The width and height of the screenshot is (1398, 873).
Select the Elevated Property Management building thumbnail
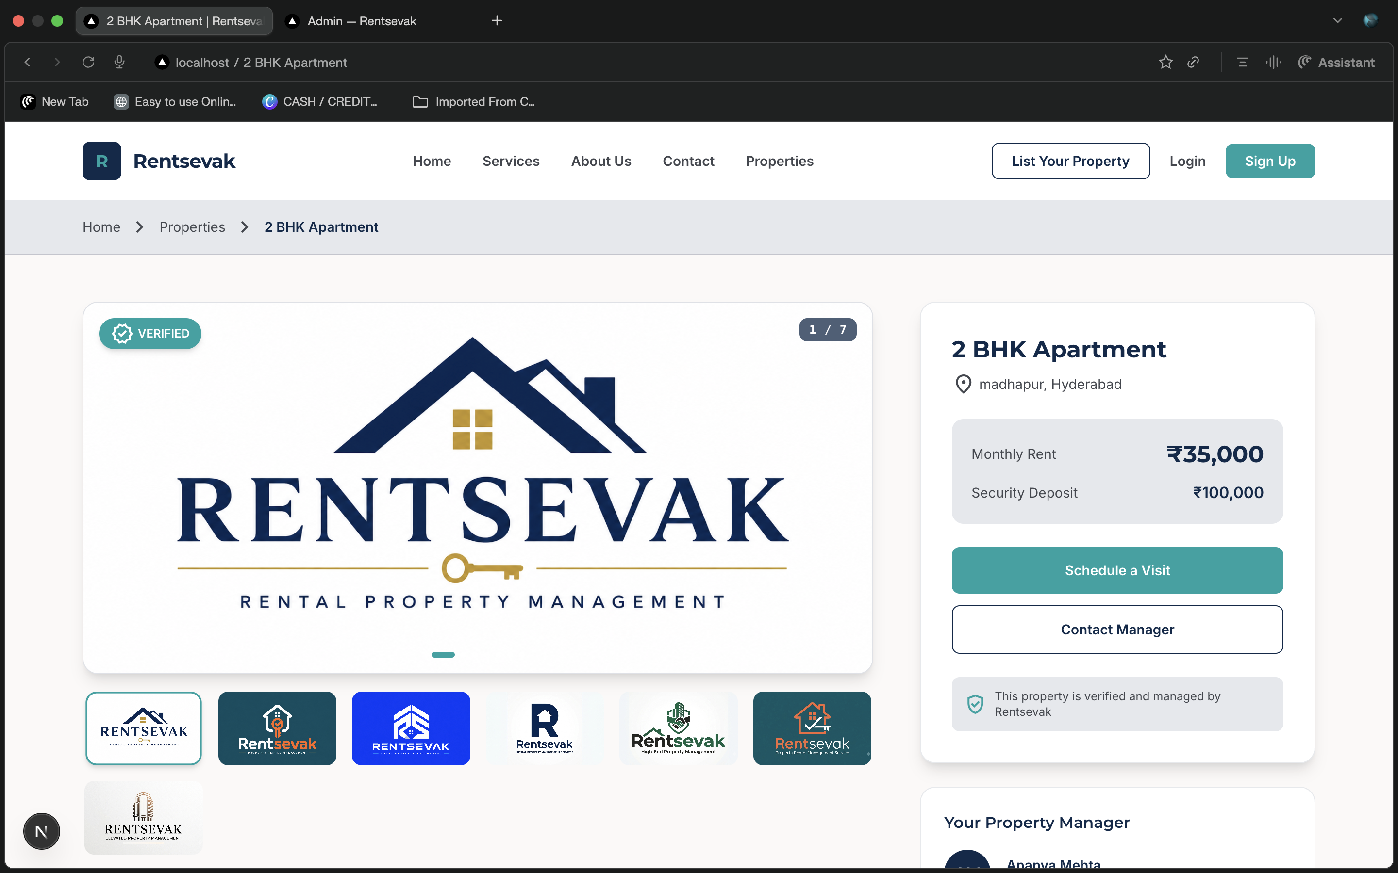[x=144, y=818]
